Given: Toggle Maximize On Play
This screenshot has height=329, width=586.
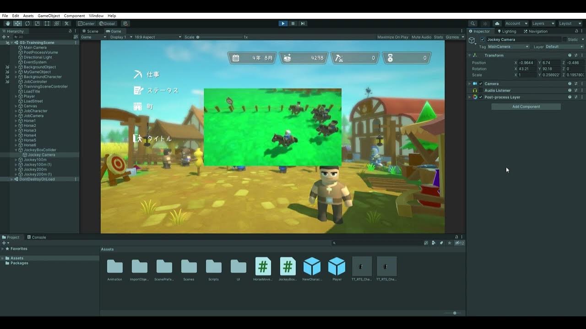Looking at the screenshot, I should pos(393,37).
